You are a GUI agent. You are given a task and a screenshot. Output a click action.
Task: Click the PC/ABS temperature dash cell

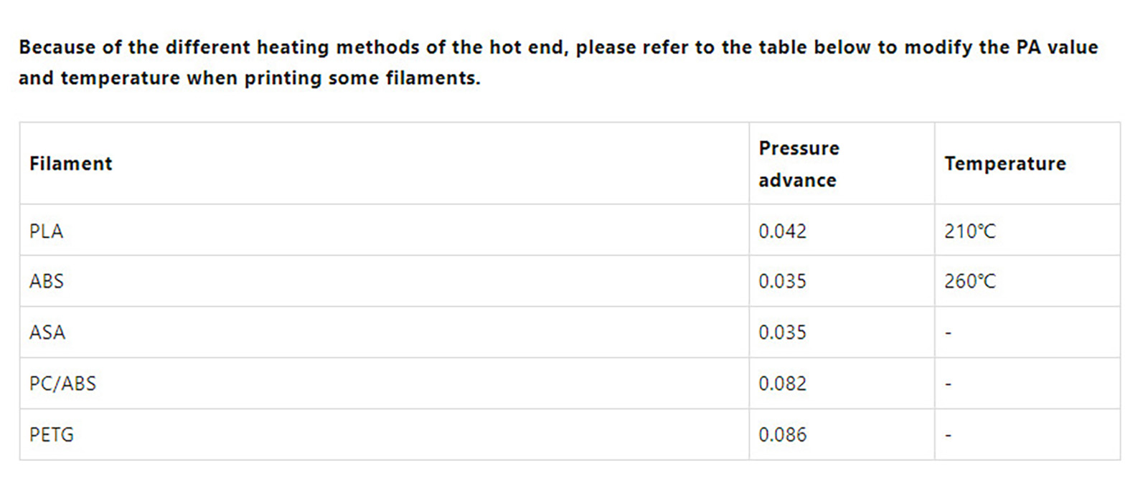[x=1027, y=384]
